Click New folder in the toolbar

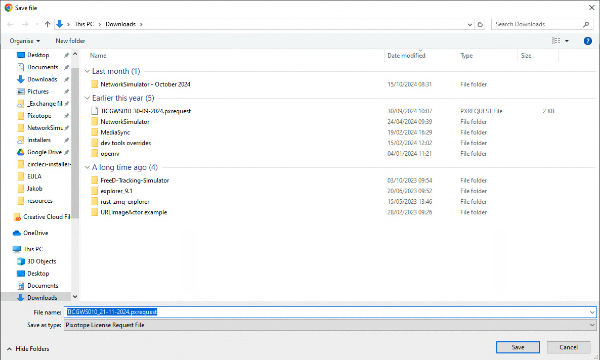point(70,41)
